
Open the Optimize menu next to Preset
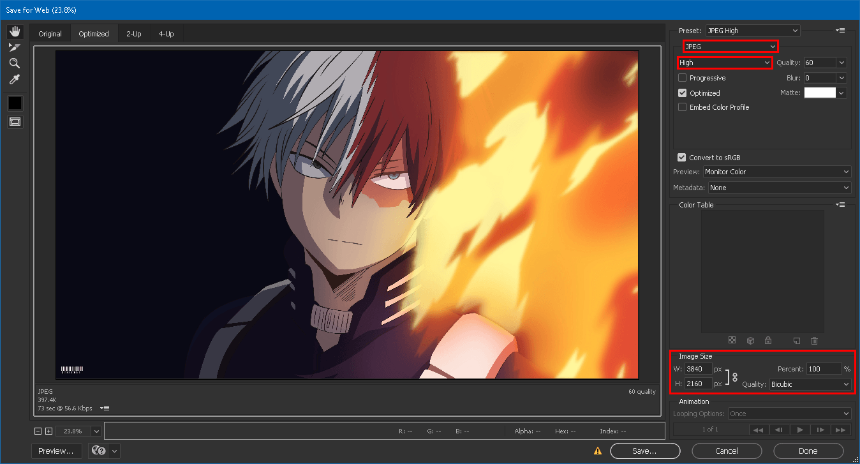[841, 31]
